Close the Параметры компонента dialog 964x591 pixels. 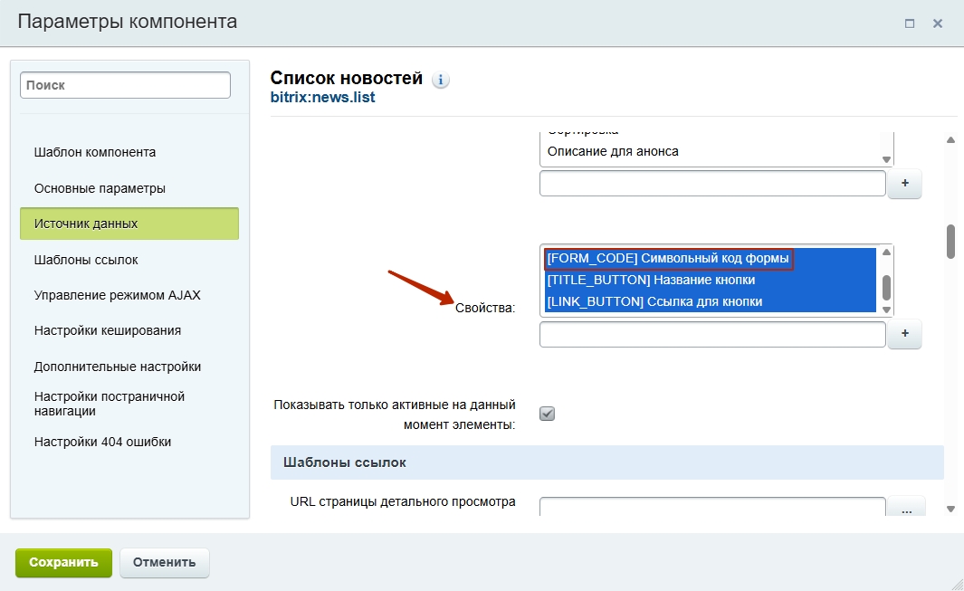click(x=938, y=24)
